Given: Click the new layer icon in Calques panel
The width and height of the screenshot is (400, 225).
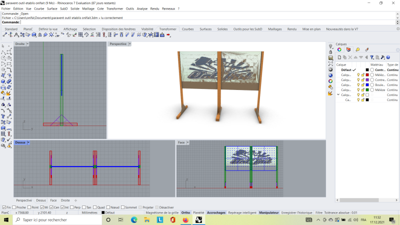Looking at the screenshot, I should [338, 57].
